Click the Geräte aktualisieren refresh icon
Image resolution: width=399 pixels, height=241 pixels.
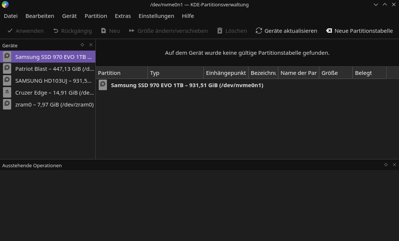click(259, 31)
